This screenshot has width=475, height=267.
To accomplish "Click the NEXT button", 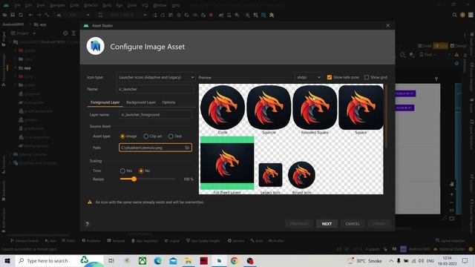I will [327, 224].
